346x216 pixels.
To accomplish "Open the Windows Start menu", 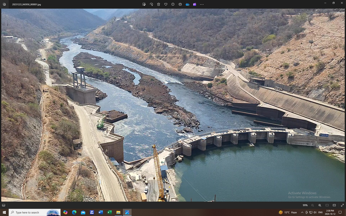I will coord(4,213).
